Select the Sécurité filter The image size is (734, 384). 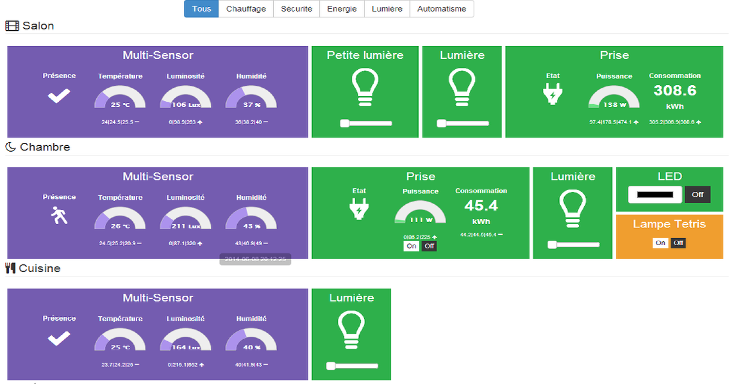click(296, 9)
